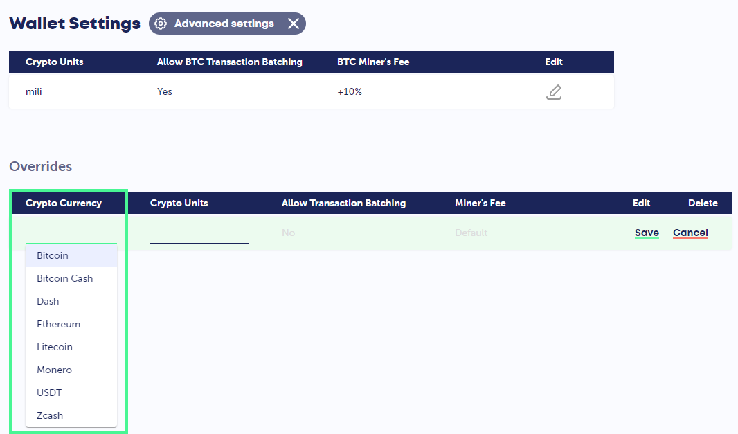Pick Dash from the crypto currency options
The image size is (738, 434).
(x=48, y=301)
